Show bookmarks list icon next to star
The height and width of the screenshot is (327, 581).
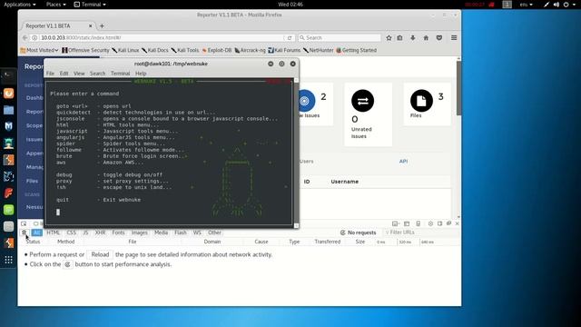click(x=399, y=38)
